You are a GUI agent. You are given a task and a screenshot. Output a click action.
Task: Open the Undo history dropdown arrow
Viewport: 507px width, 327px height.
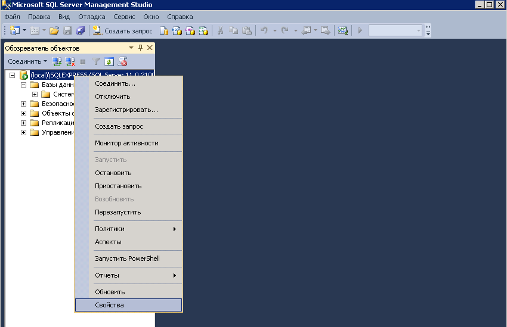(x=275, y=30)
